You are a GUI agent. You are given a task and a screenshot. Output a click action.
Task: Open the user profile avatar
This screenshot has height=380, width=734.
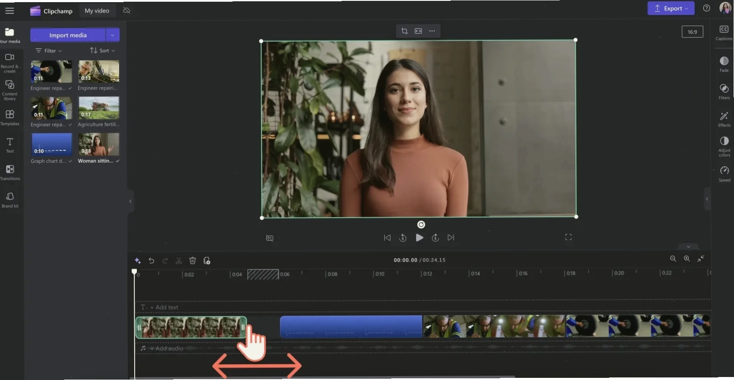coord(725,8)
